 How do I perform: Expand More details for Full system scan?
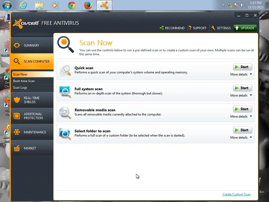241,95
